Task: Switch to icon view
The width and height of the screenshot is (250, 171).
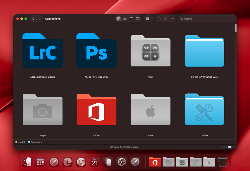Action: click(118, 19)
